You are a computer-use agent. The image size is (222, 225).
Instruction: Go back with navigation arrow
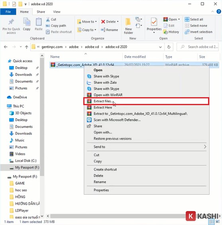click(x=6, y=47)
